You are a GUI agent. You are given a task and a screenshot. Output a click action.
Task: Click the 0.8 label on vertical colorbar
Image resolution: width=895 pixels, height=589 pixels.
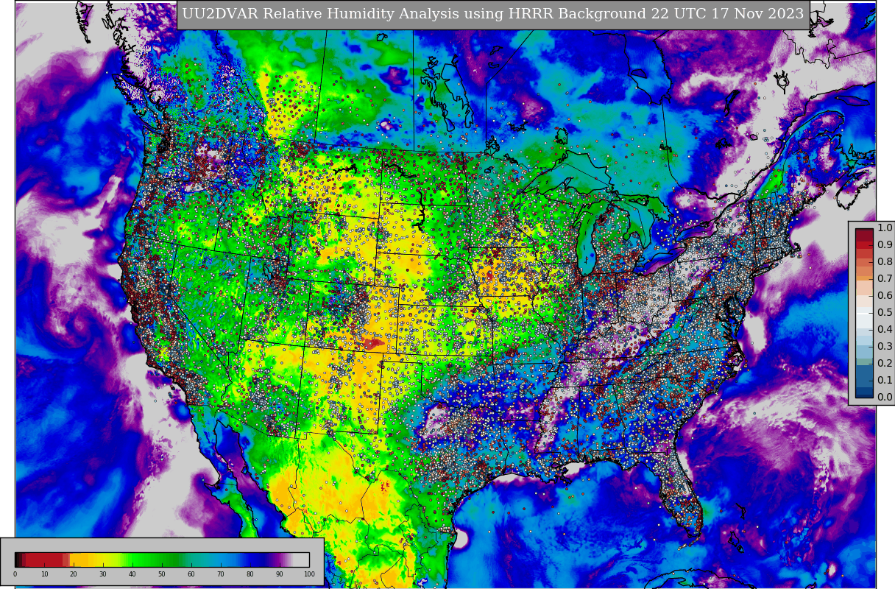coord(885,262)
